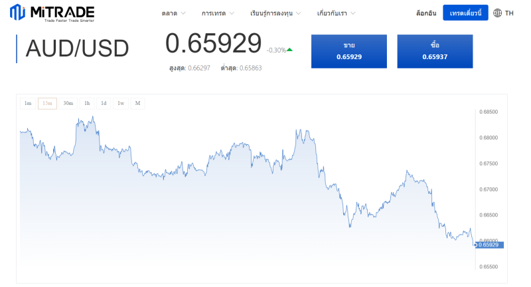Select the 15m chart timeframe
The width and height of the screenshot is (531, 287).
point(47,103)
